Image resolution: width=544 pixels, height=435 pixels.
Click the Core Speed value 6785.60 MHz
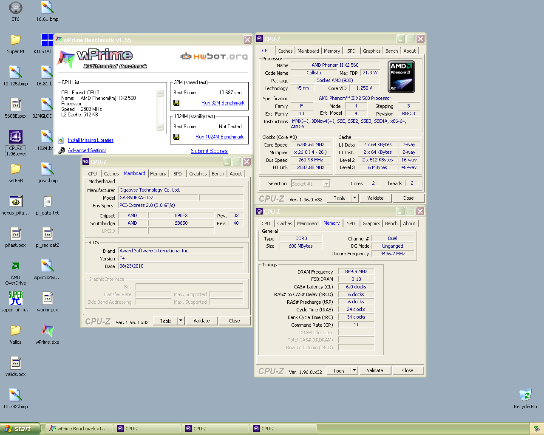(x=311, y=144)
